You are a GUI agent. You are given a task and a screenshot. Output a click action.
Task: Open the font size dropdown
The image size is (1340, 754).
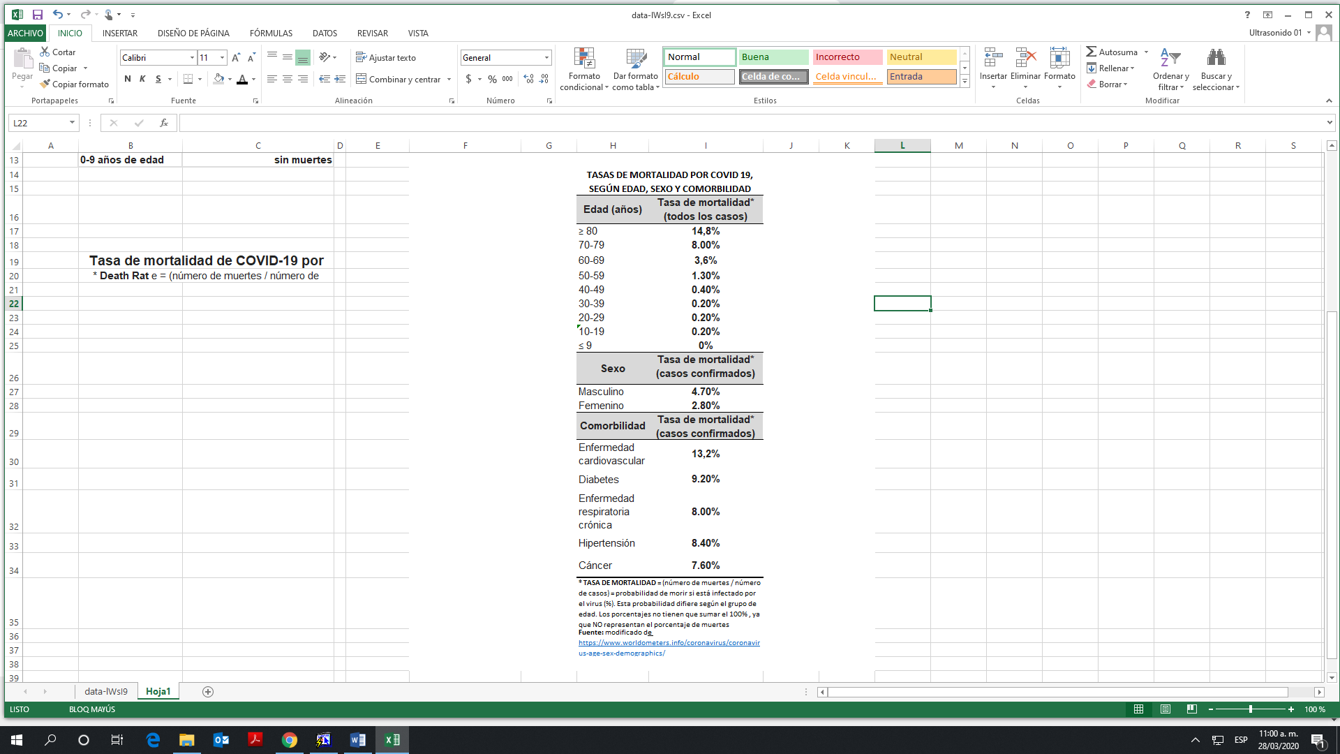pyautogui.click(x=222, y=58)
